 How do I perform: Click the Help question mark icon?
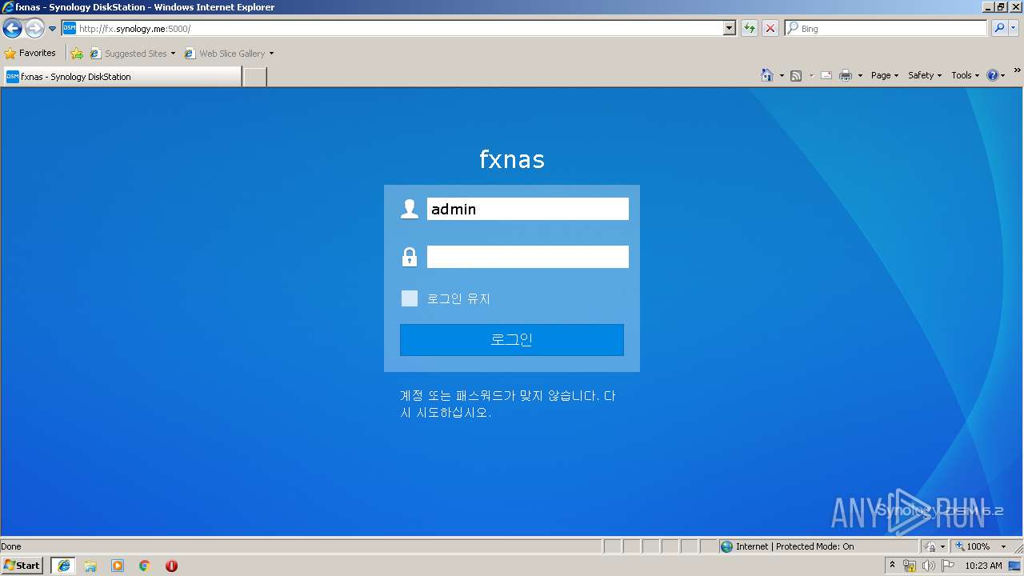(x=993, y=75)
